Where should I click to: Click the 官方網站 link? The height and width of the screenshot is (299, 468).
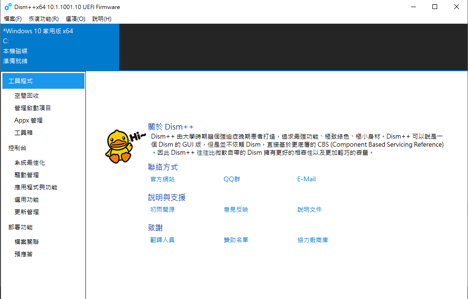point(161,179)
